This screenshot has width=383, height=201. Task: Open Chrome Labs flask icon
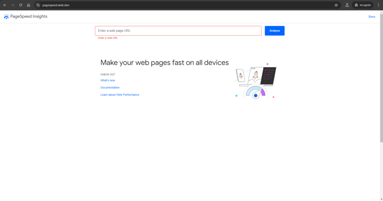pyautogui.click(x=347, y=5)
